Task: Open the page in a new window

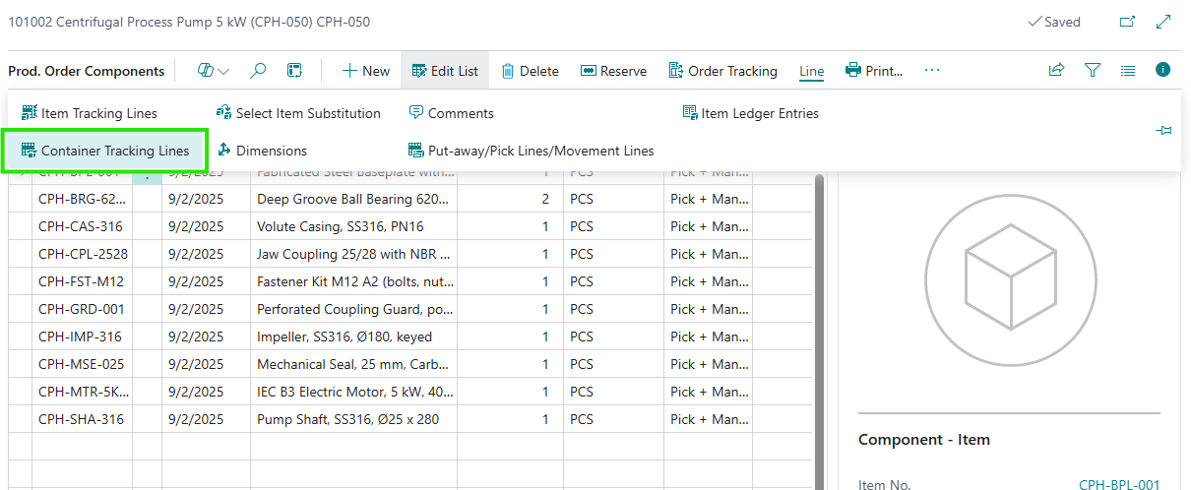Action: [x=1127, y=22]
